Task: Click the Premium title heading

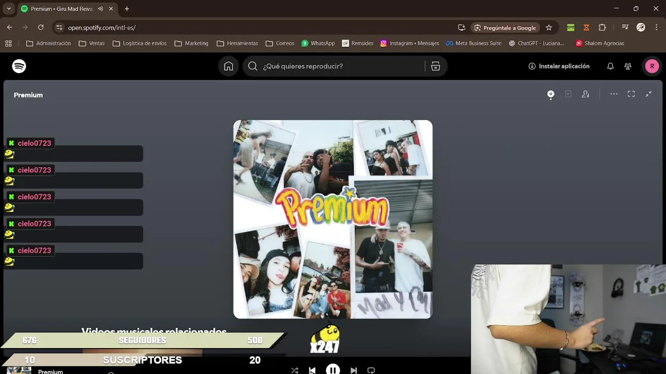Action: [29, 95]
